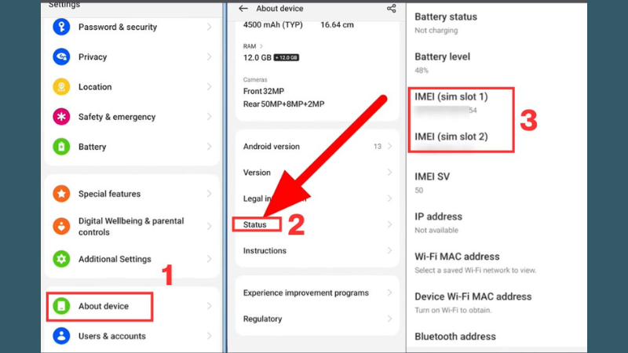Tap the +12.0 GB RAM expansion badge
Viewport: 628px width, 353px height.
[x=287, y=57]
